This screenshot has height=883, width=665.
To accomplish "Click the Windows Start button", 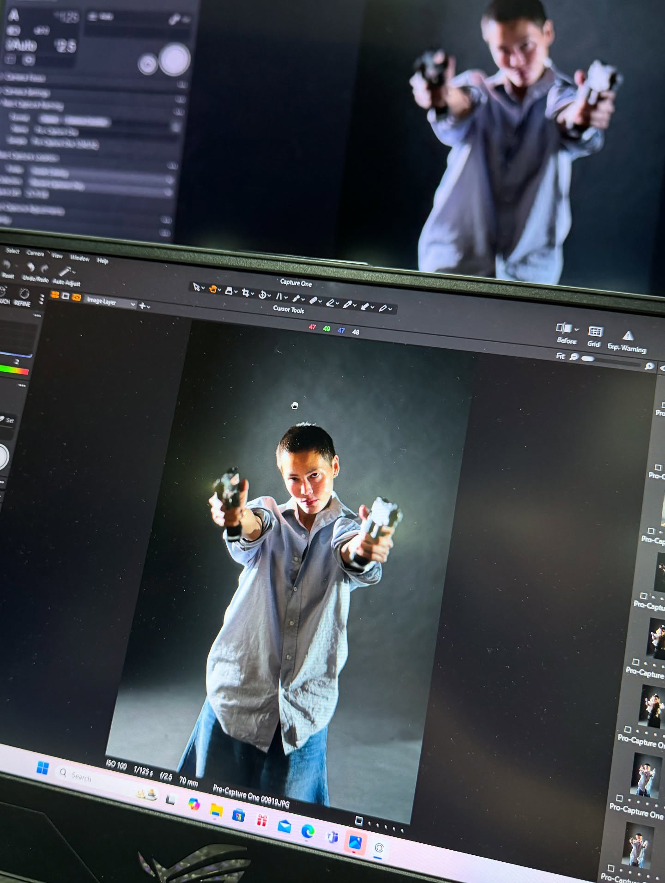I will pos(42,768).
